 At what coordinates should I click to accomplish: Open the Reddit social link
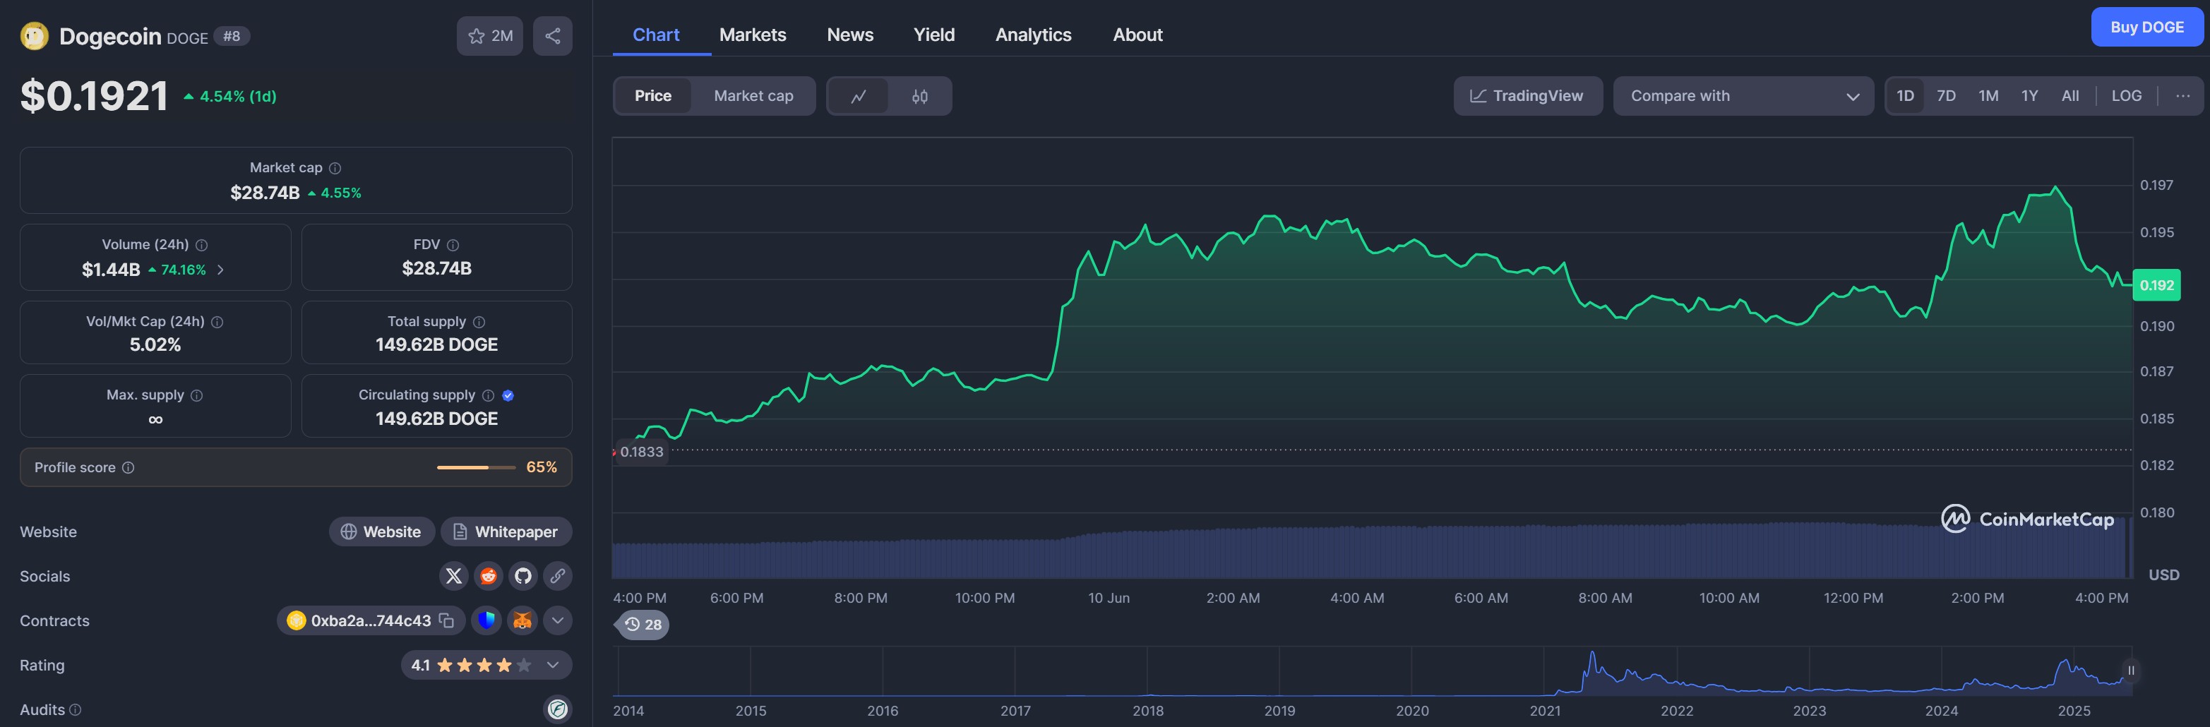(x=488, y=576)
